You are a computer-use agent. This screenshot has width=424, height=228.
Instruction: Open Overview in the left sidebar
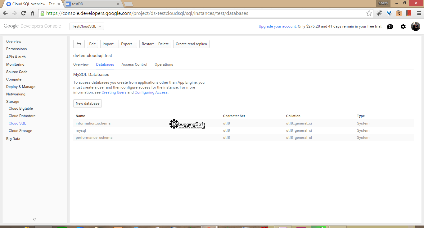14,42
